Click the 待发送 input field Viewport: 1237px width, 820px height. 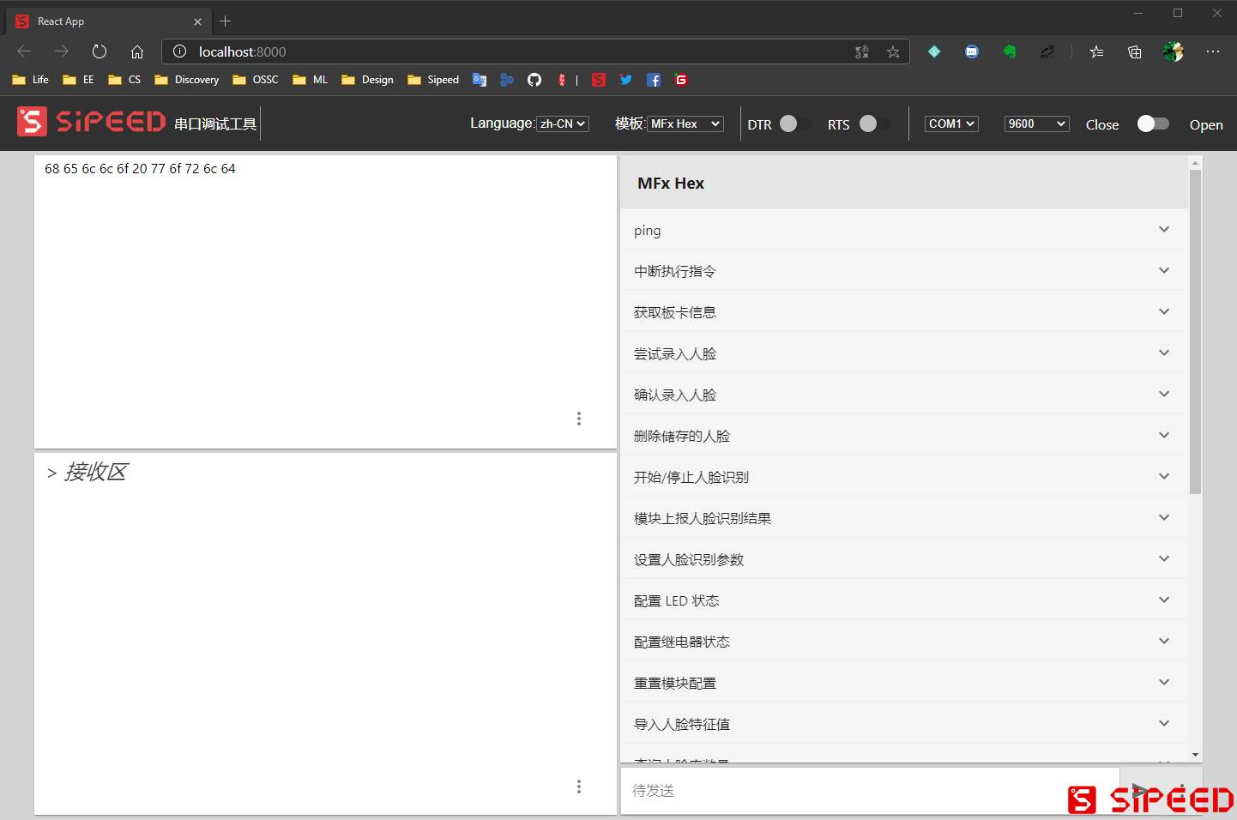click(x=870, y=790)
